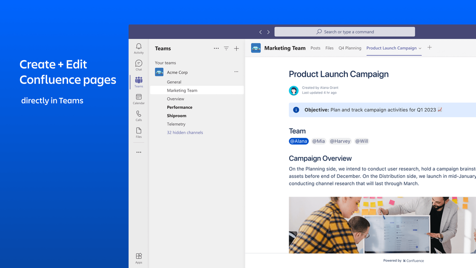Click 'Last updated 4 hr ago' text
Screen dimensions: 476x268
[319, 93]
